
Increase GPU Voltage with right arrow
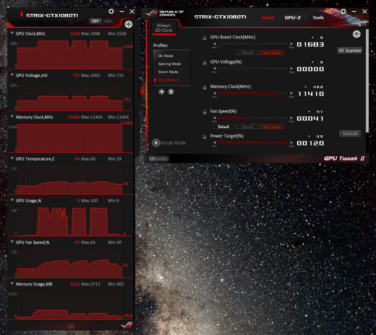click(x=291, y=68)
